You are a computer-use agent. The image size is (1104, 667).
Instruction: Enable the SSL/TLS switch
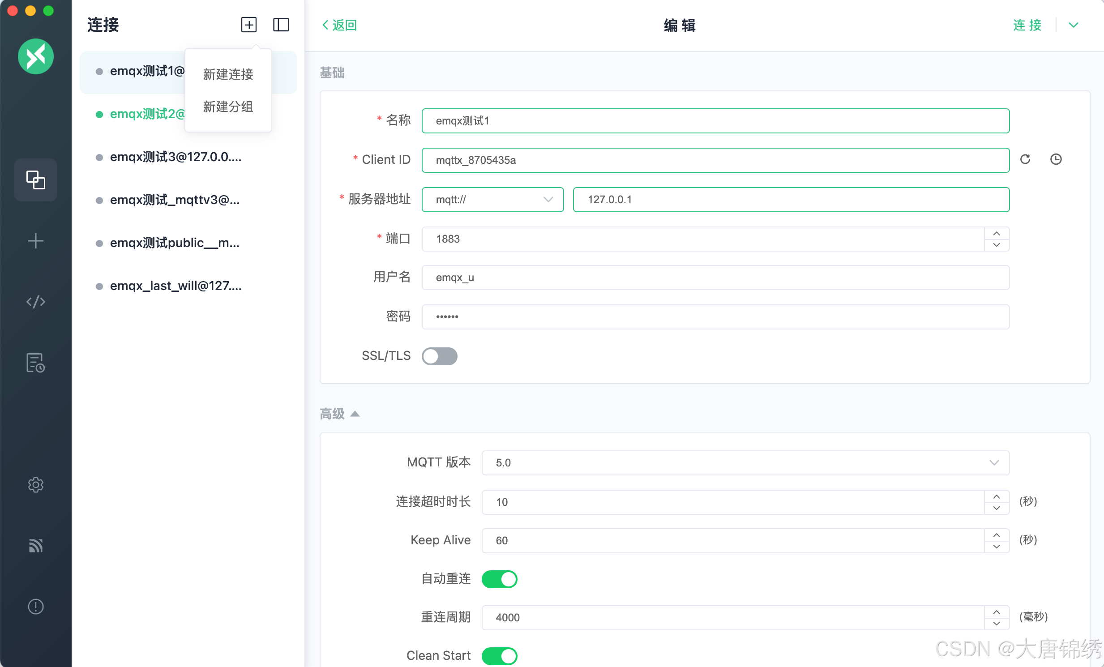coord(439,356)
